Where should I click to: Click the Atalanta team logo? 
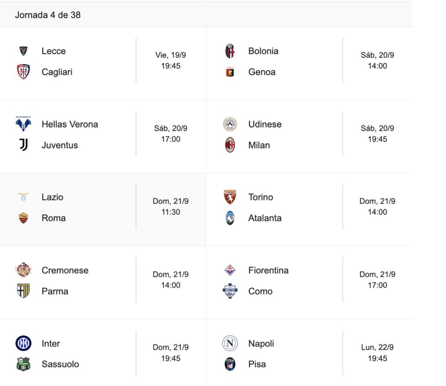pos(230,218)
